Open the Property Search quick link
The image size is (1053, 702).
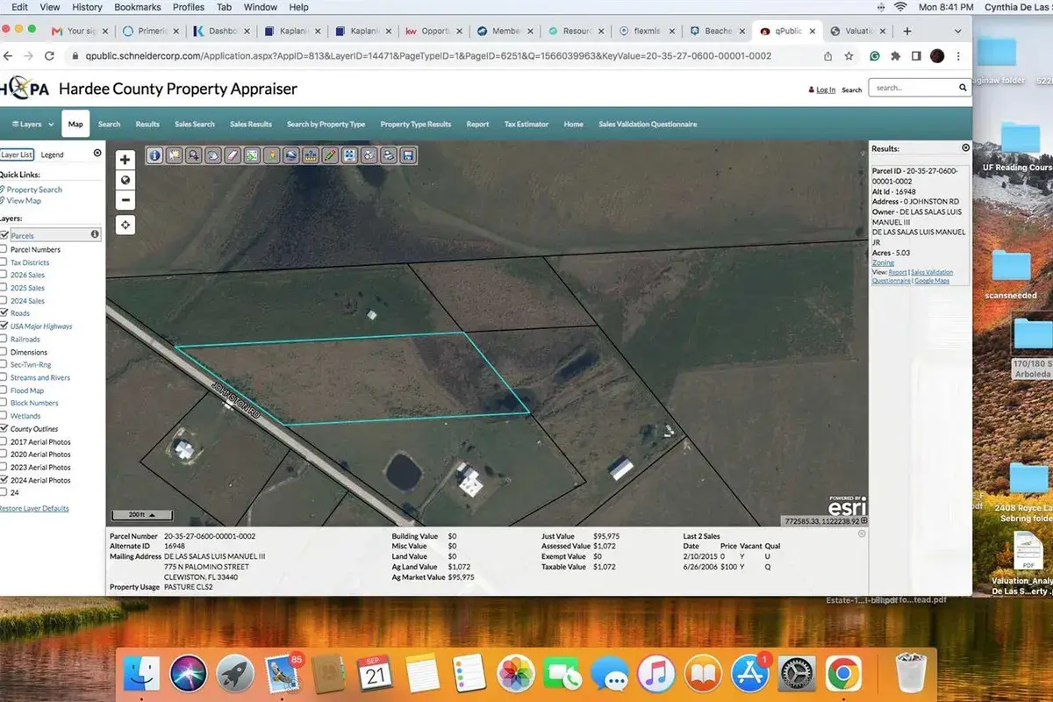point(34,190)
